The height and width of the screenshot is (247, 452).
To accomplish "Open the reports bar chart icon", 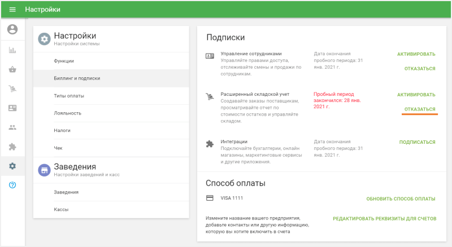I will click(x=12, y=50).
